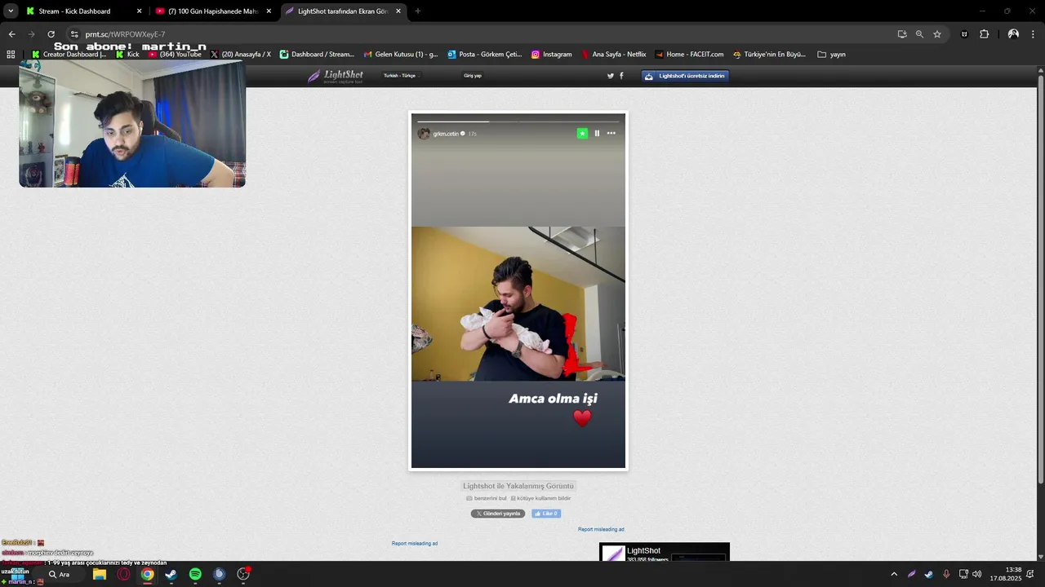
Task: Click the Ara taskbar search box
Action: tap(59, 575)
